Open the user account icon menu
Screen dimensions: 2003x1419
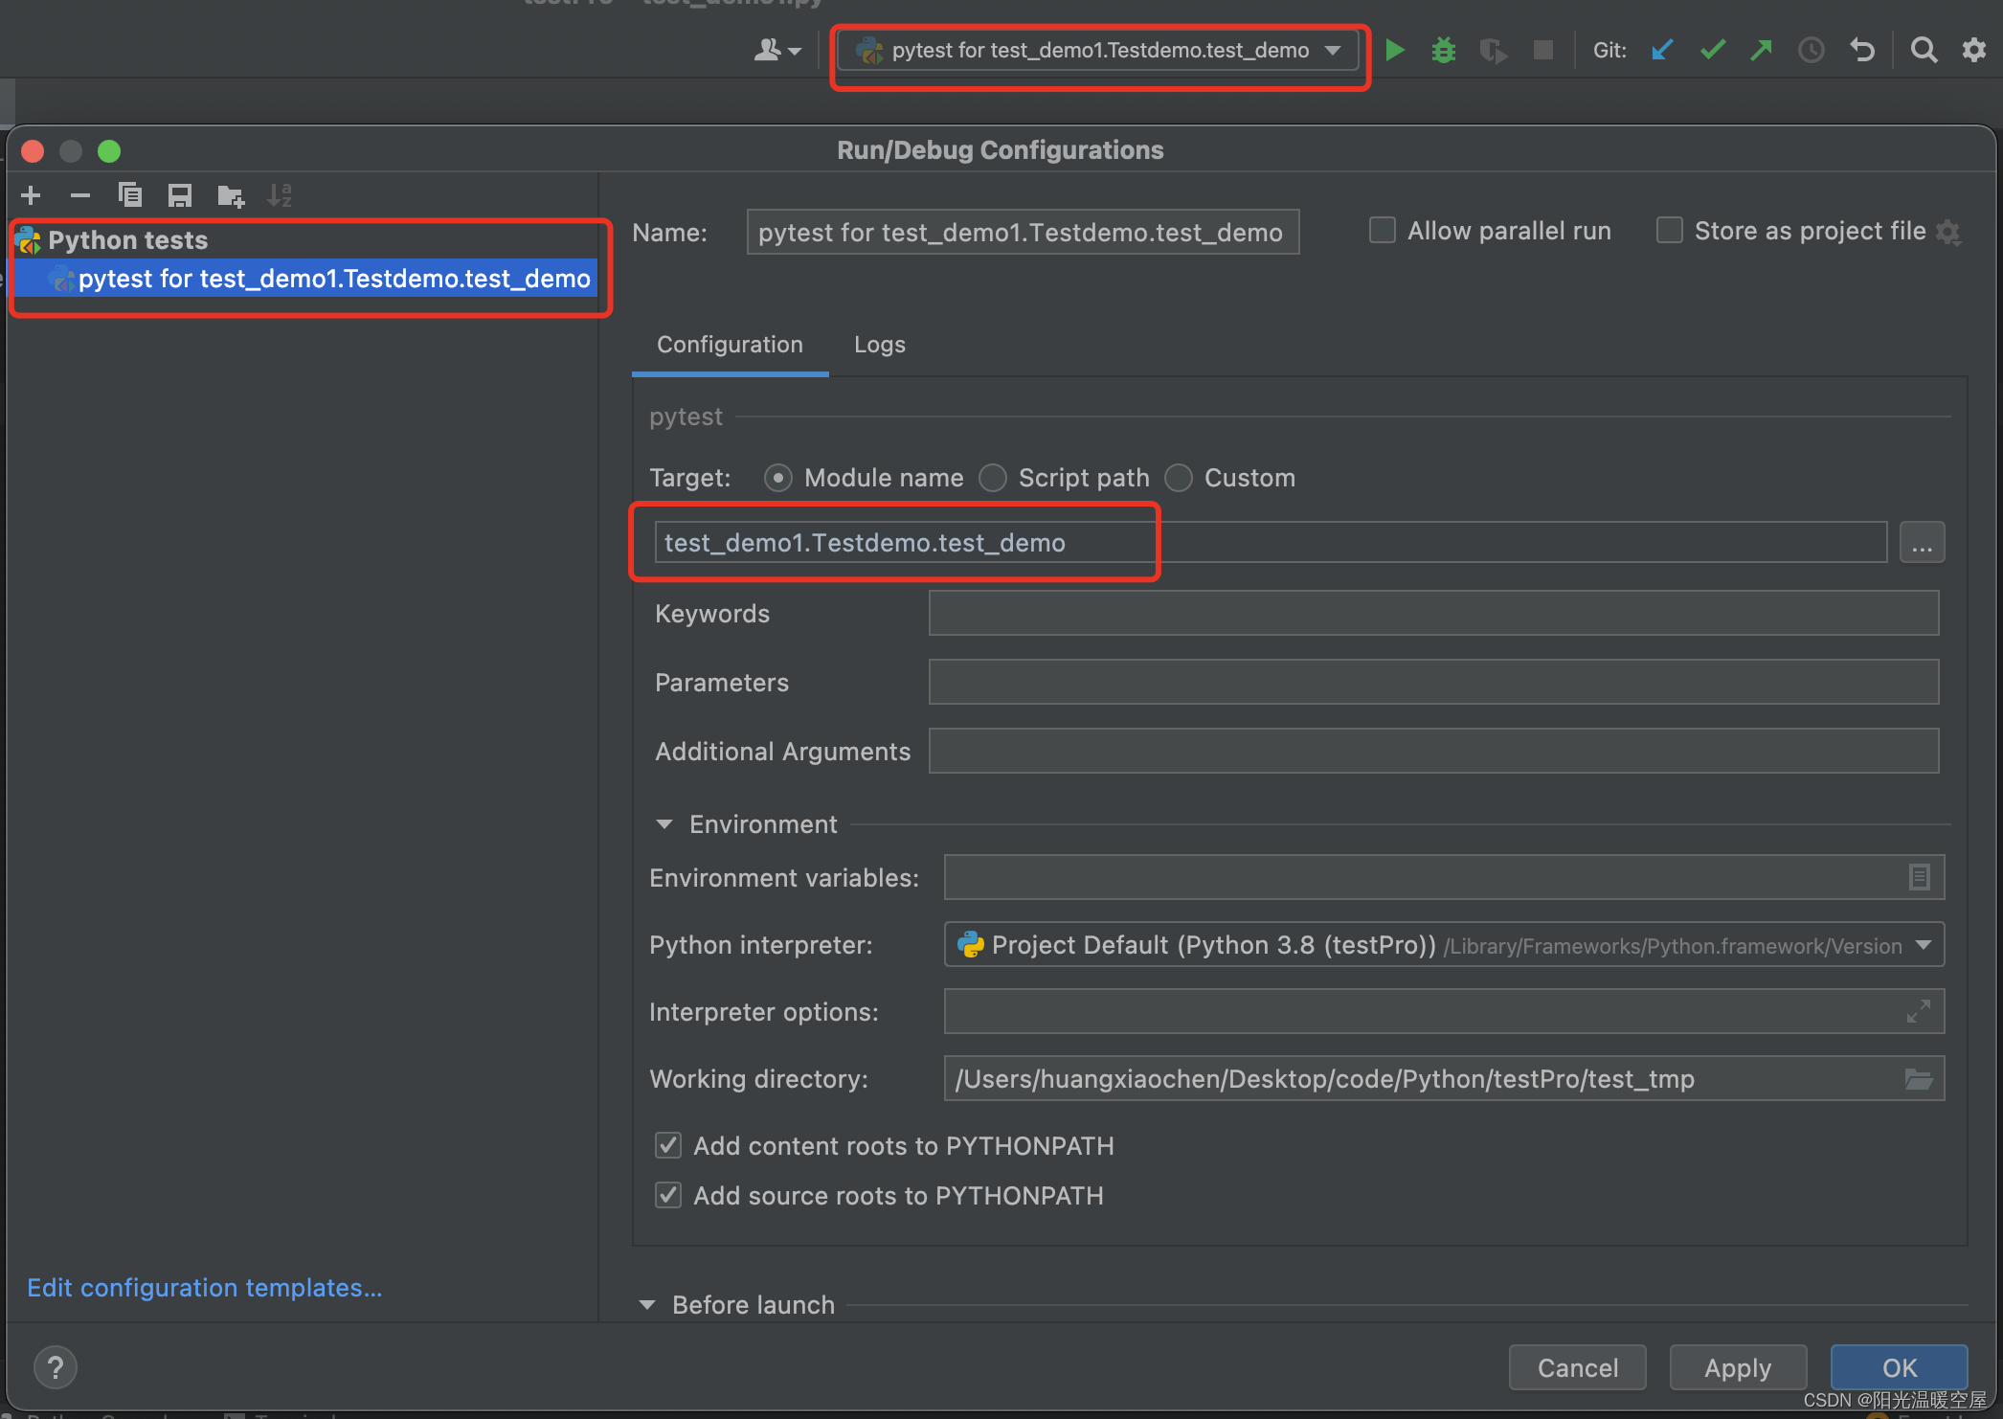[x=777, y=50]
